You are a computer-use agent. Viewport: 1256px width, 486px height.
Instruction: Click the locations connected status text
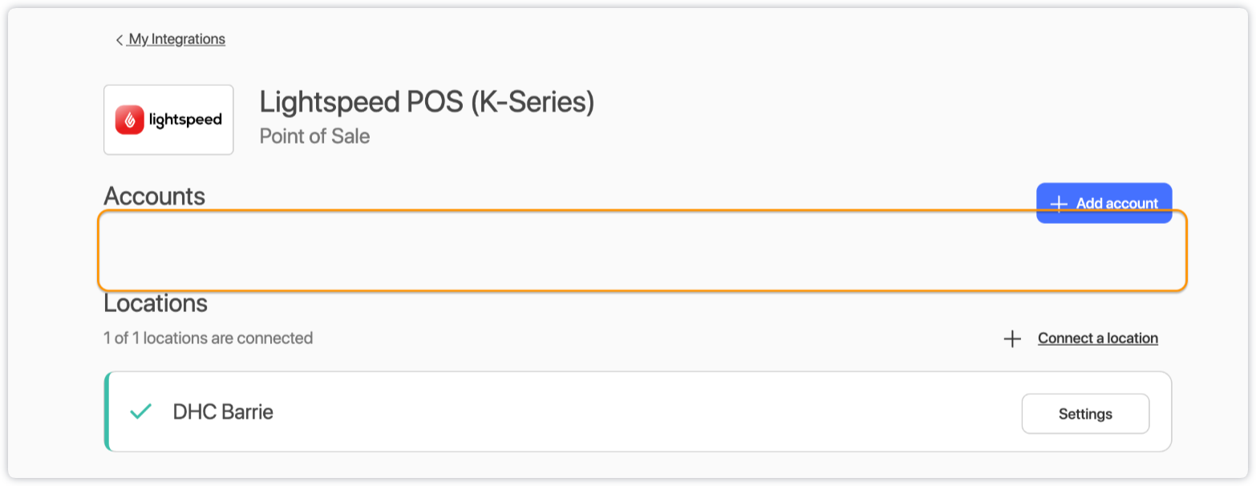pos(208,338)
